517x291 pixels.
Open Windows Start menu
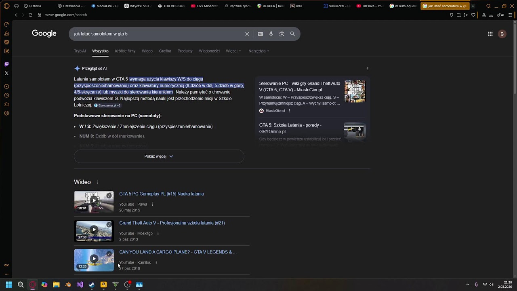click(x=8, y=285)
